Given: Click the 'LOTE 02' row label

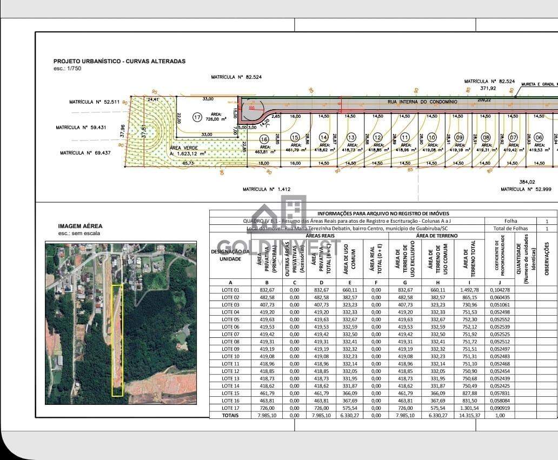Looking at the screenshot, I should [x=230, y=297].
